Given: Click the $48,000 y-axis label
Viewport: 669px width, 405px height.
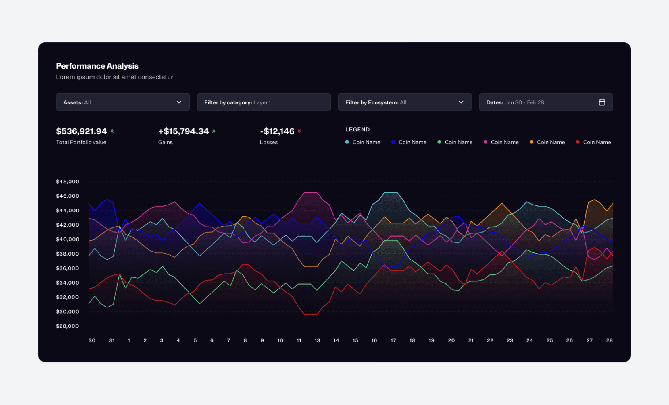Looking at the screenshot, I should point(68,182).
